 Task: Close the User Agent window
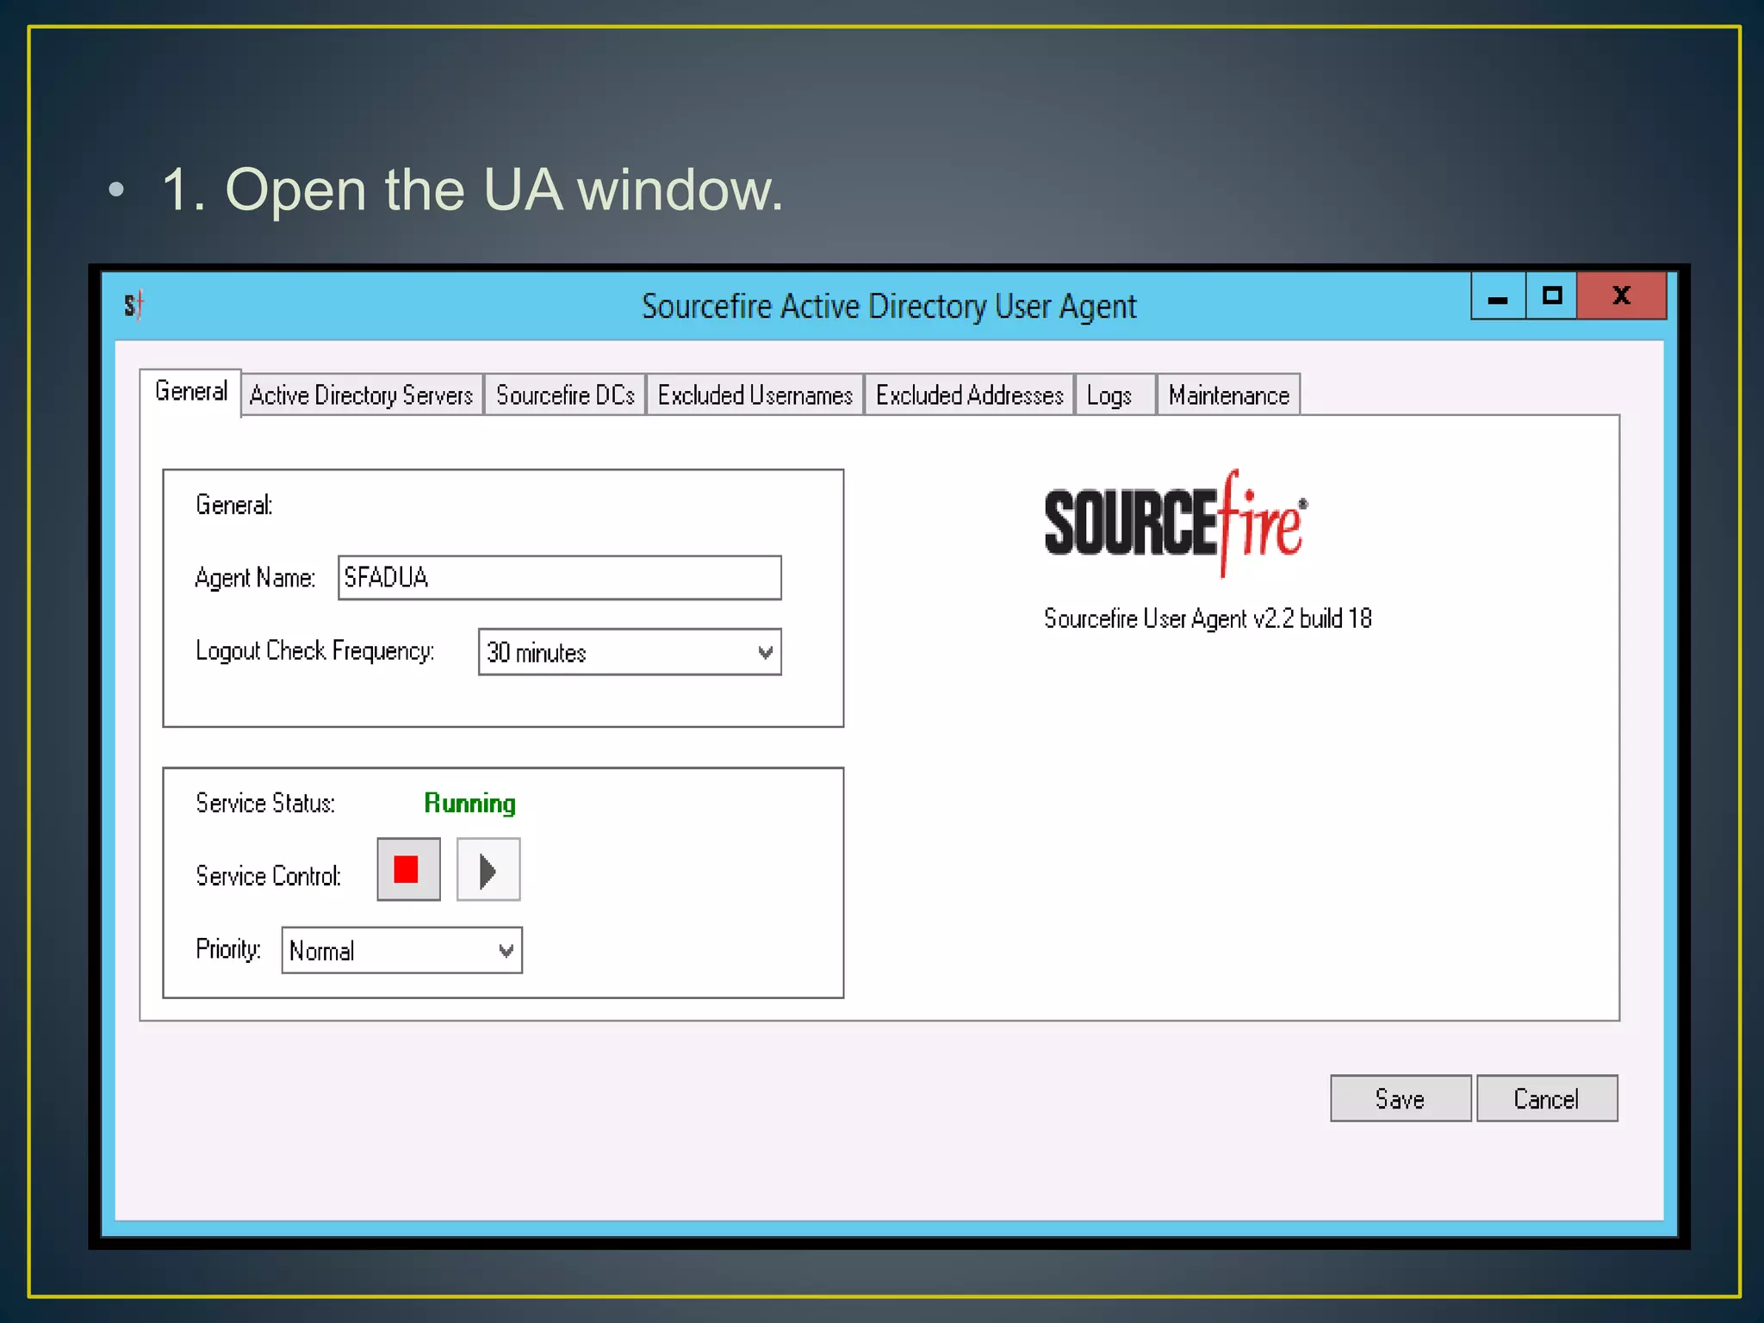tap(1622, 295)
